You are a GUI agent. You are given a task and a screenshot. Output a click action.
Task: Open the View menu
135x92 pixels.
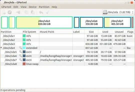23,7
